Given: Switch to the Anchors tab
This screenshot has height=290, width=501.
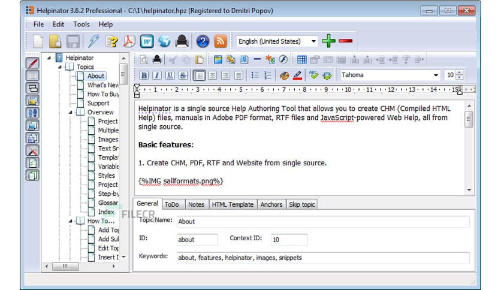Looking at the screenshot, I should pyautogui.click(x=271, y=204).
